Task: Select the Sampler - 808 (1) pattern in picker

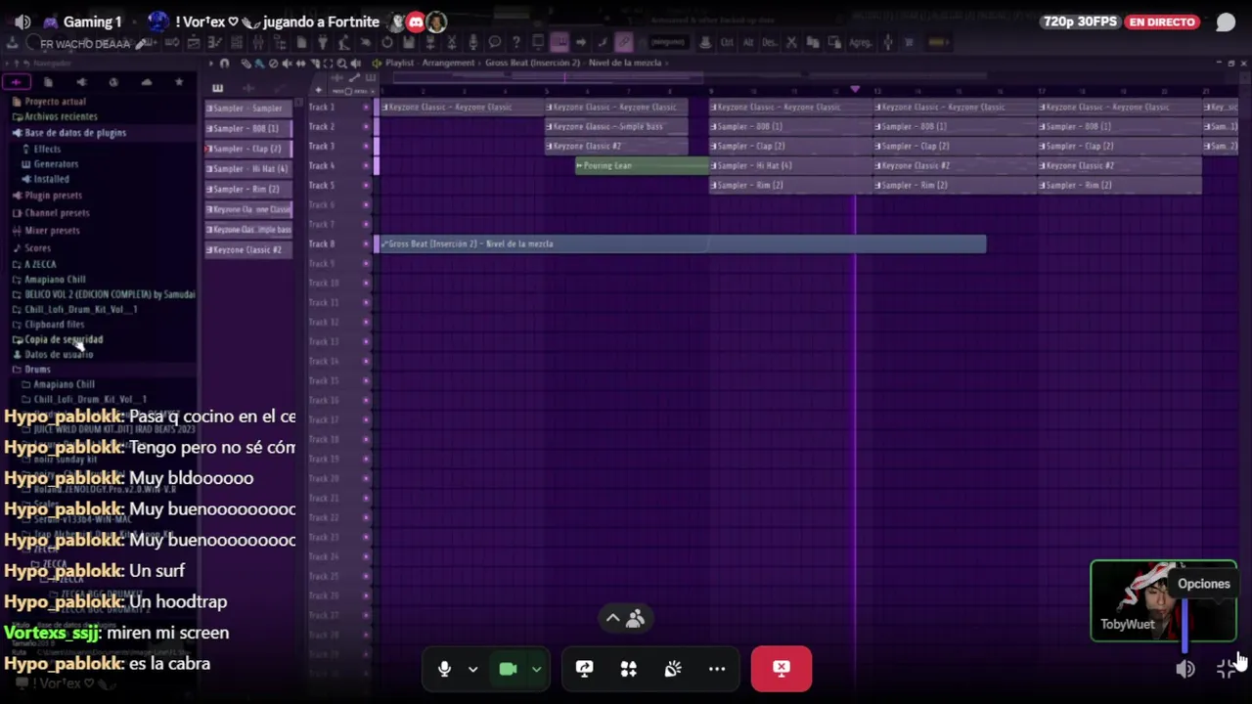Action: (x=247, y=128)
